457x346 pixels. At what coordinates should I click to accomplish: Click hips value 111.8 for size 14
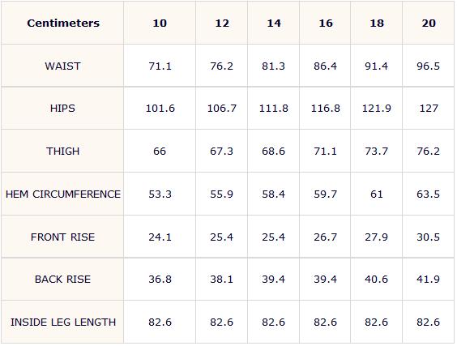273,109
